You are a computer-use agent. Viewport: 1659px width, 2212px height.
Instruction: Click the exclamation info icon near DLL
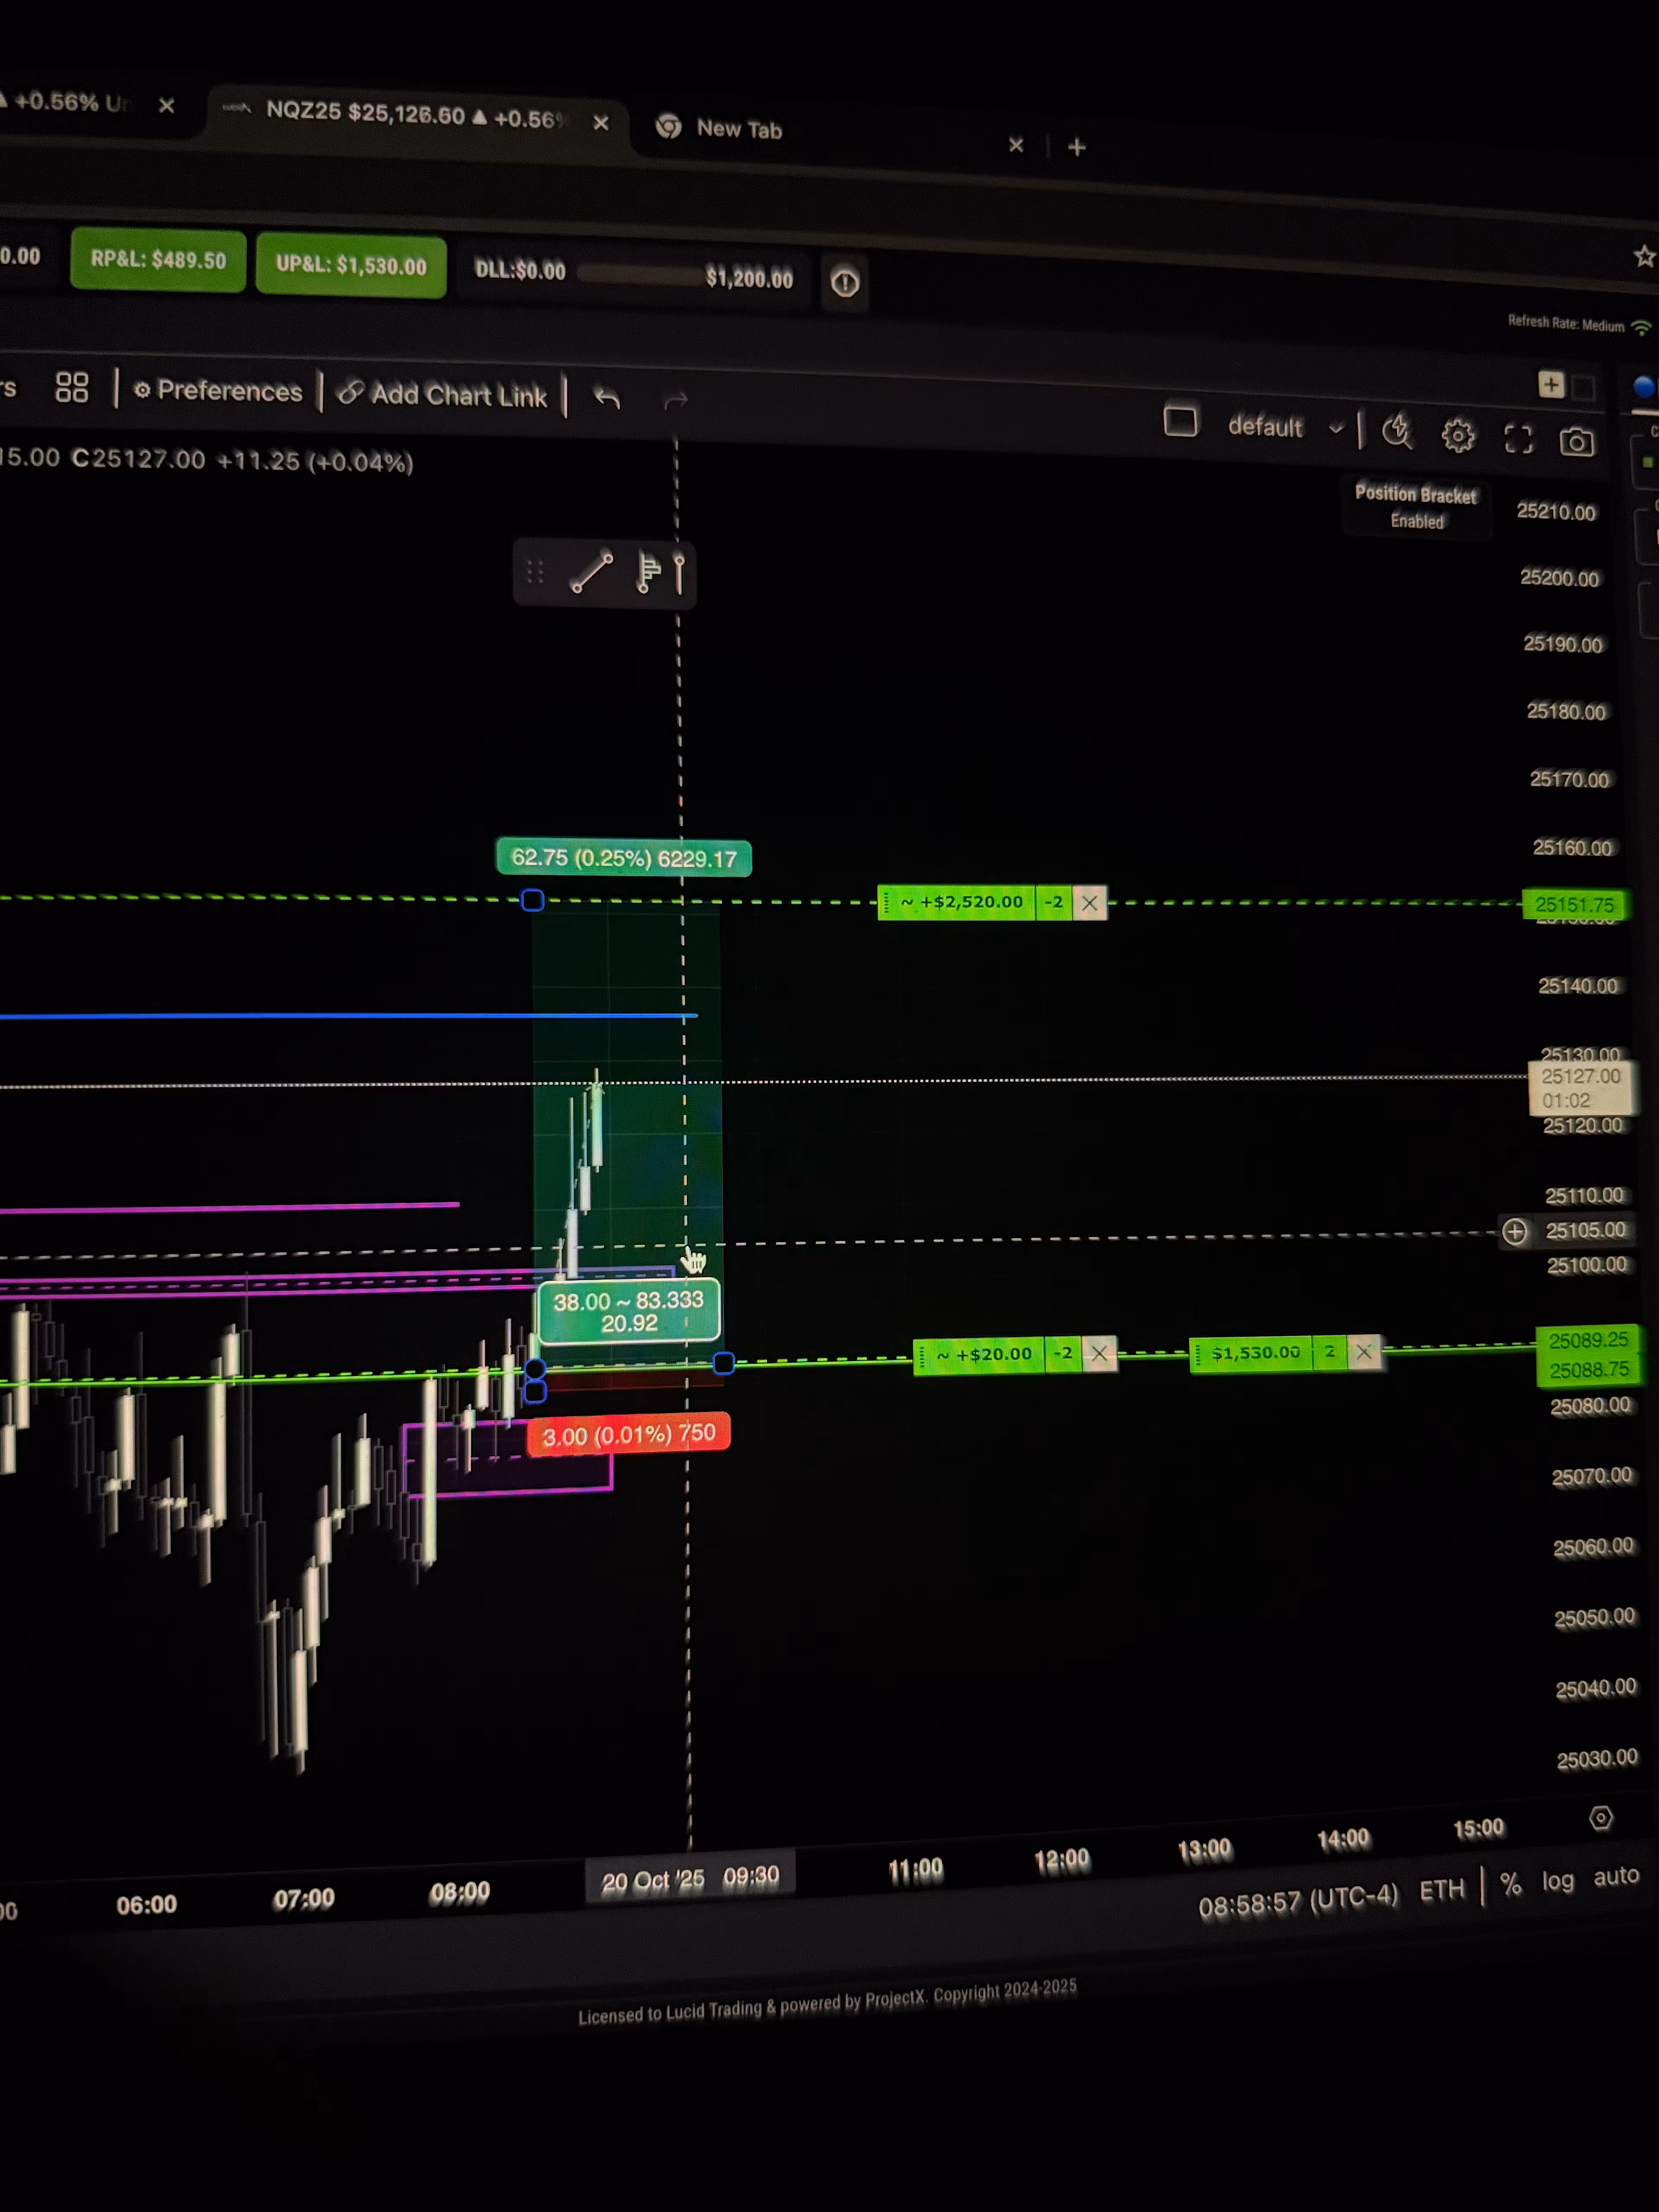844,283
